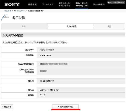The width and height of the screenshot is (126, 111).
Task: Click the ソニーの電子書籍ストア button
Action: [116, 2]
